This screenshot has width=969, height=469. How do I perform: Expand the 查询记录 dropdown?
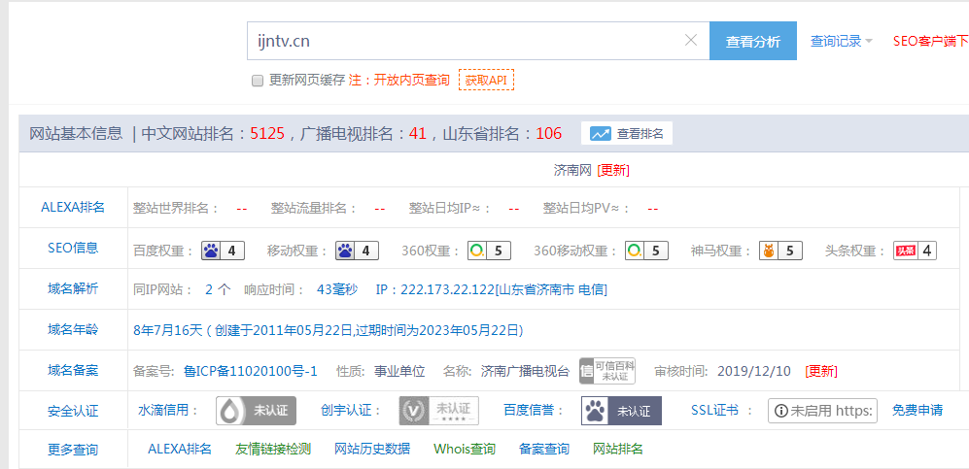coord(841,42)
